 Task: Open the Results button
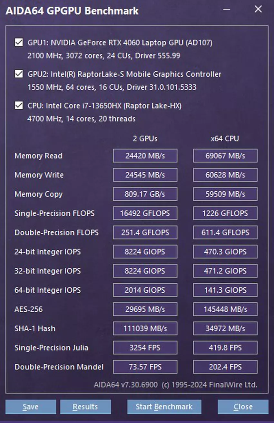[85, 407]
